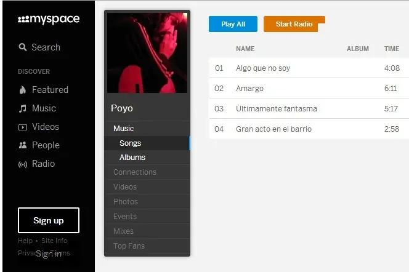Open the Top Fans profile tab
This screenshot has width=409, height=272.
click(x=147, y=246)
